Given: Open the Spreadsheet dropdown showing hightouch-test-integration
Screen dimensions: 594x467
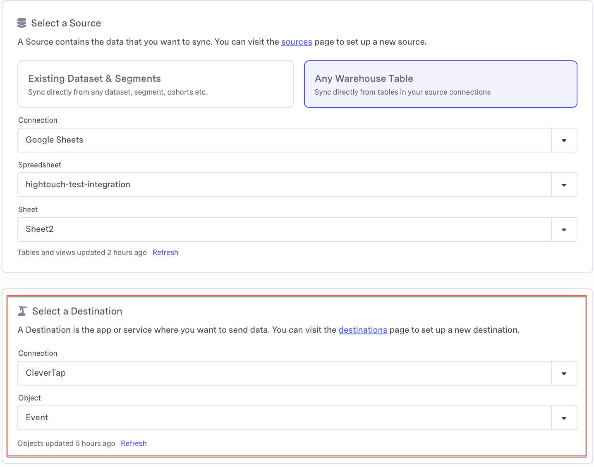Looking at the screenshot, I should pyautogui.click(x=297, y=185).
